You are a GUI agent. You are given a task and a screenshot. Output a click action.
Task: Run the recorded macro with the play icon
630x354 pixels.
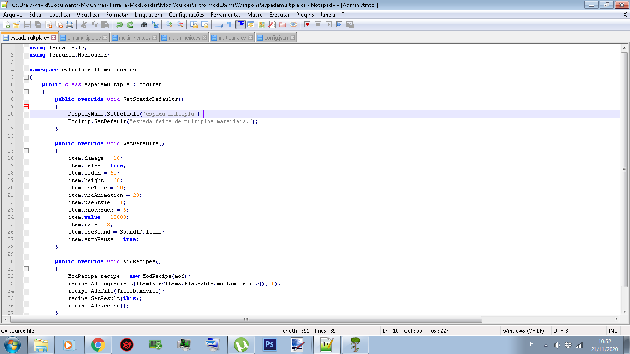(x=329, y=24)
